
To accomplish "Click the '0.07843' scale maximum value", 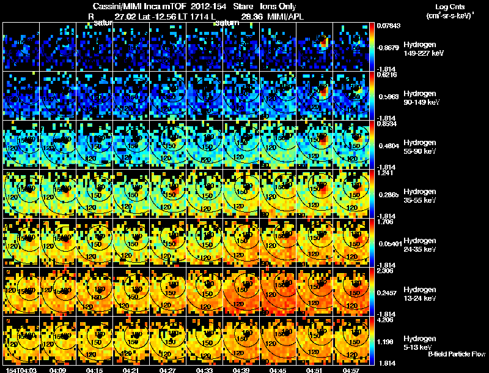I will 389,25.
